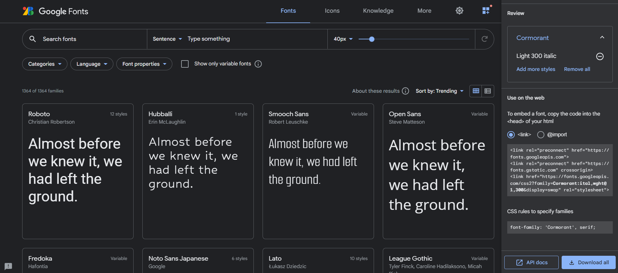The image size is (618, 273).
Task: Open the Noto Sans Japanese font card
Action: pyautogui.click(x=198, y=261)
